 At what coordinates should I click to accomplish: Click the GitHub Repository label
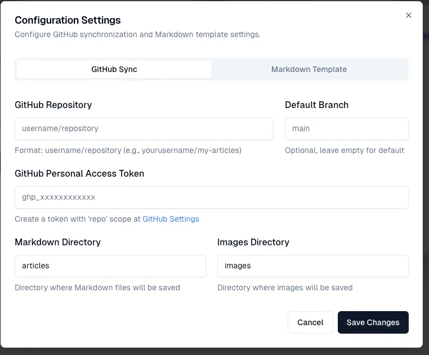click(x=53, y=105)
